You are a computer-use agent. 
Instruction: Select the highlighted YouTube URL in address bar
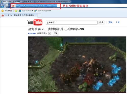pos(36,6)
